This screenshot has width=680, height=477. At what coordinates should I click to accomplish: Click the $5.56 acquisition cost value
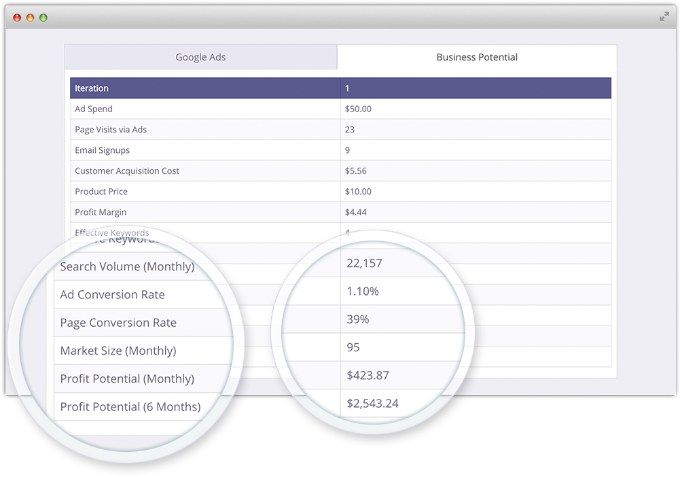[x=355, y=171]
